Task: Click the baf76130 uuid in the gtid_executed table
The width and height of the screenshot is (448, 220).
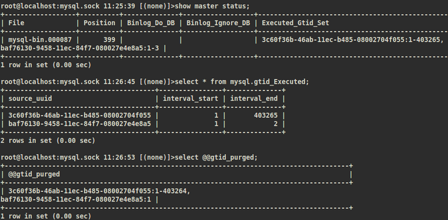Action: tap(80, 124)
